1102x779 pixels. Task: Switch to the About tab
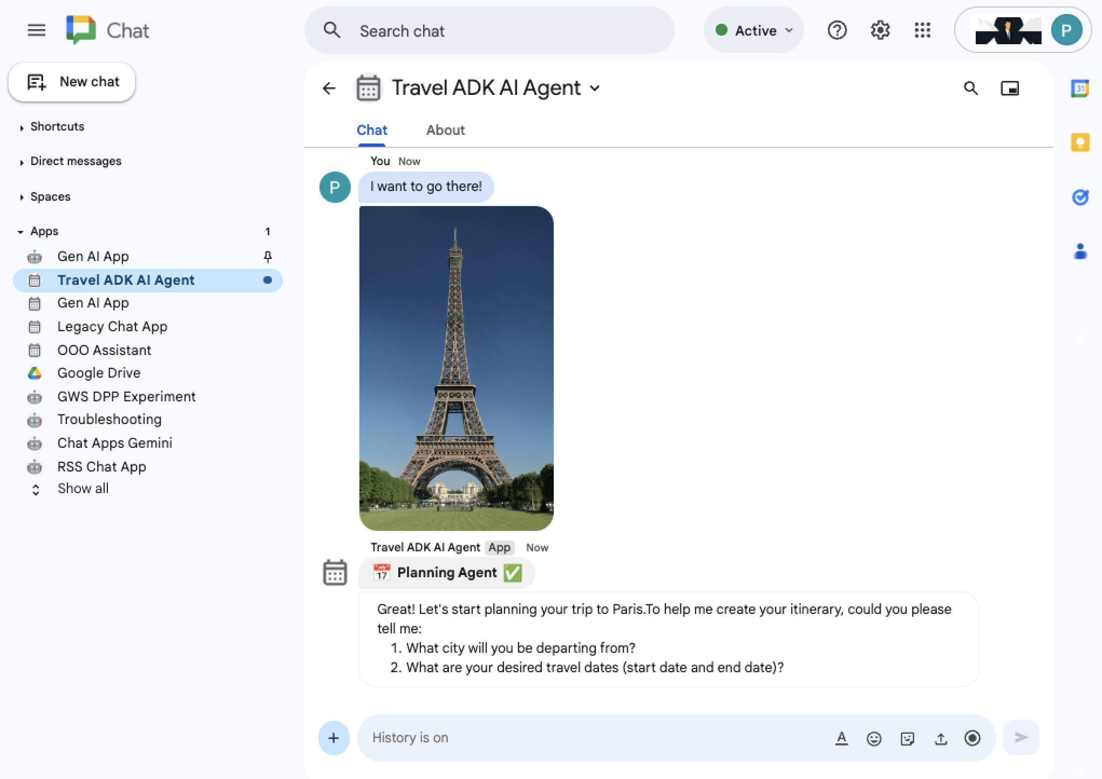(x=445, y=130)
